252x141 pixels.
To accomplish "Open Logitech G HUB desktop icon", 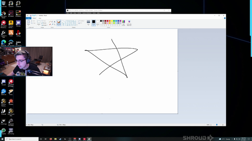I will point(4,34).
